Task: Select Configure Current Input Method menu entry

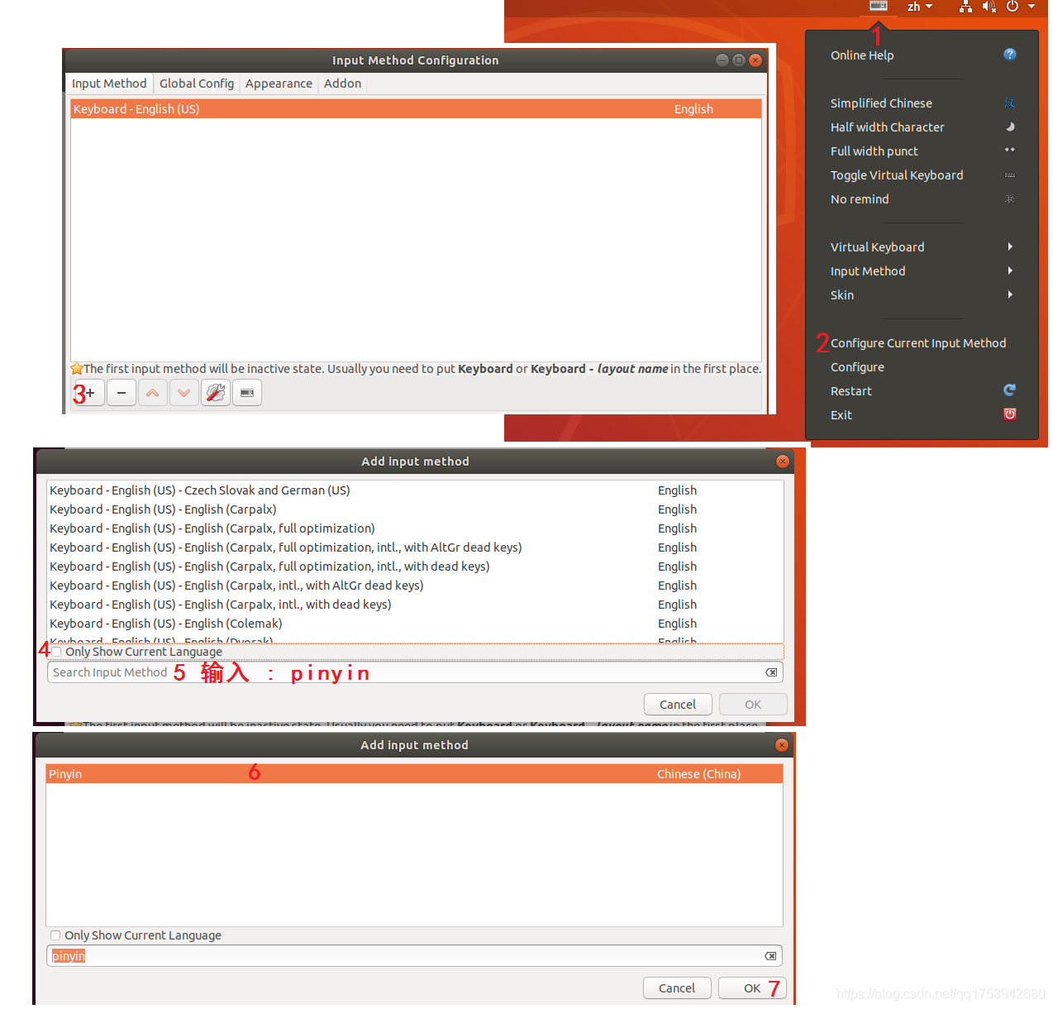Action: (x=918, y=342)
